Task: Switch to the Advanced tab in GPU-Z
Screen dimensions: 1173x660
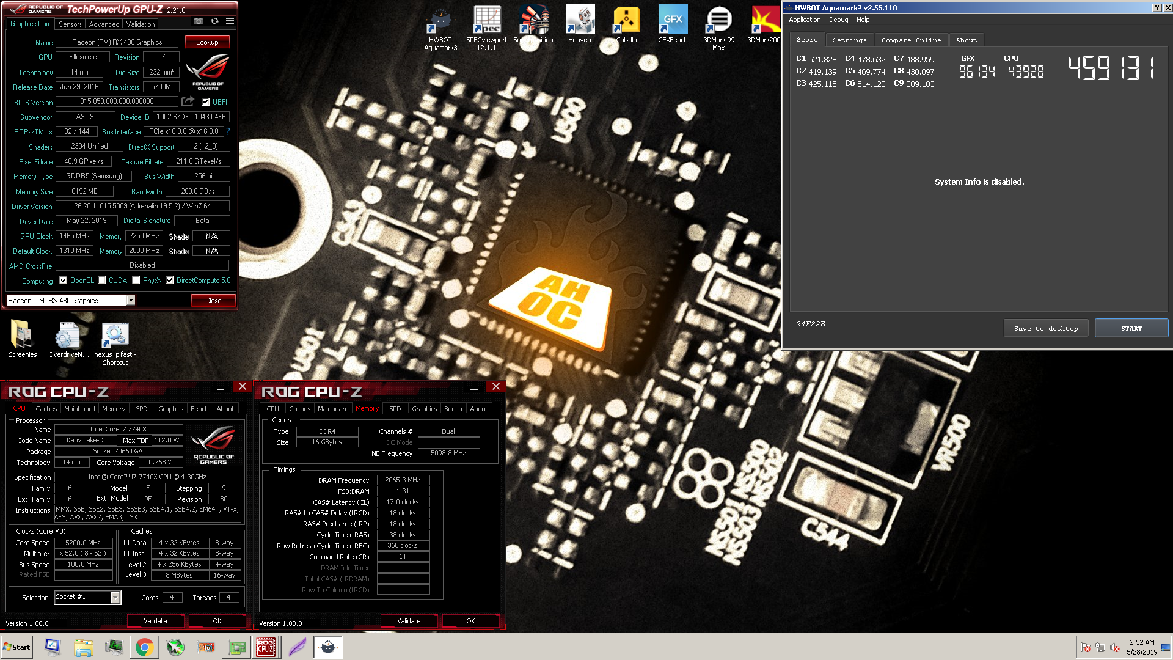Action: pos(104,24)
